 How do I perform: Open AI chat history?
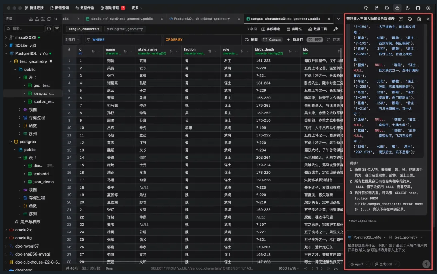coord(410,19)
